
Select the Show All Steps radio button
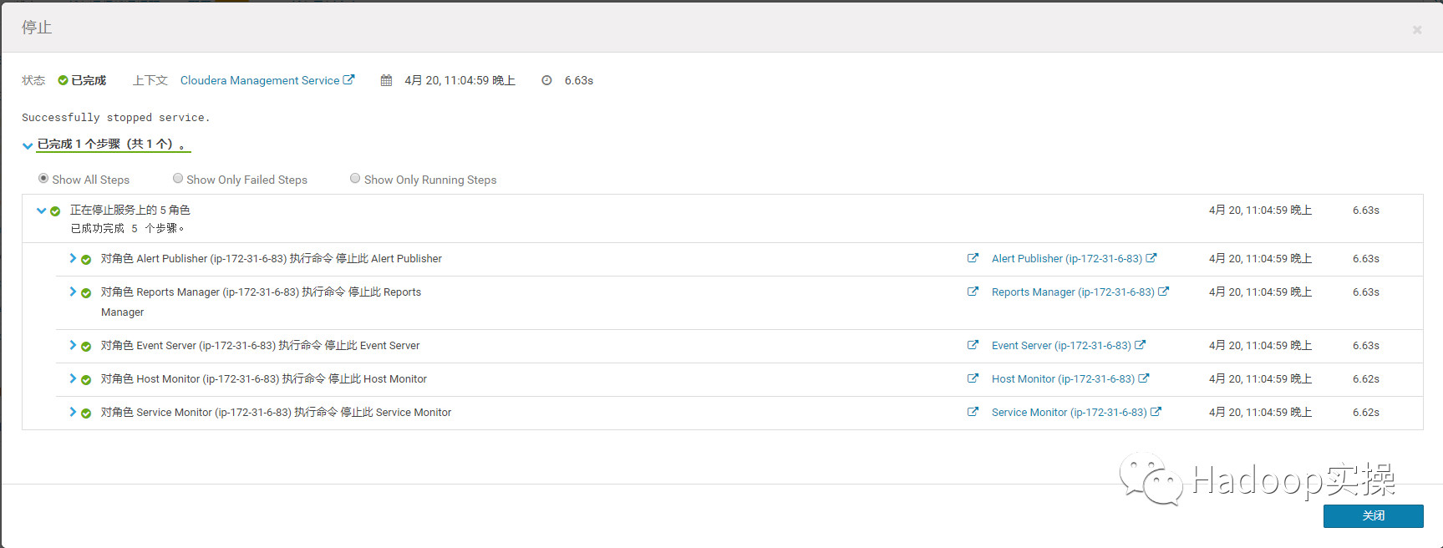pos(43,179)
